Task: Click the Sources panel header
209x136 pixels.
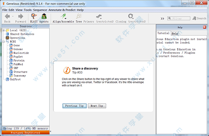Action: pos(25,26)
